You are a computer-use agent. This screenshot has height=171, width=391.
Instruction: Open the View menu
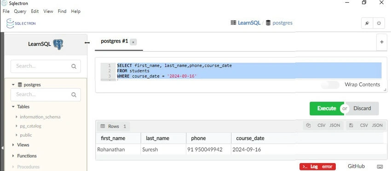coord(48,11)
